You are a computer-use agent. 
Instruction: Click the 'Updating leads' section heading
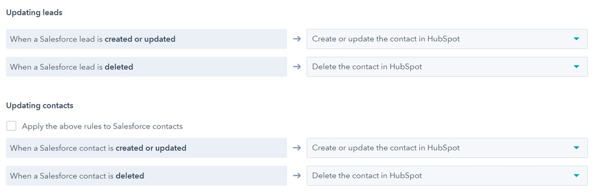click(x=34, y=13)
